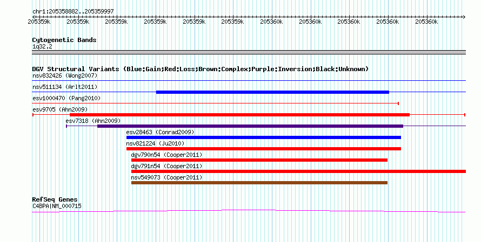Image resolution: width=481 pixels, height=242 pixels.
Task: Open variant nsv511134 (Arlt2011) label
Action: click(65, 87)
